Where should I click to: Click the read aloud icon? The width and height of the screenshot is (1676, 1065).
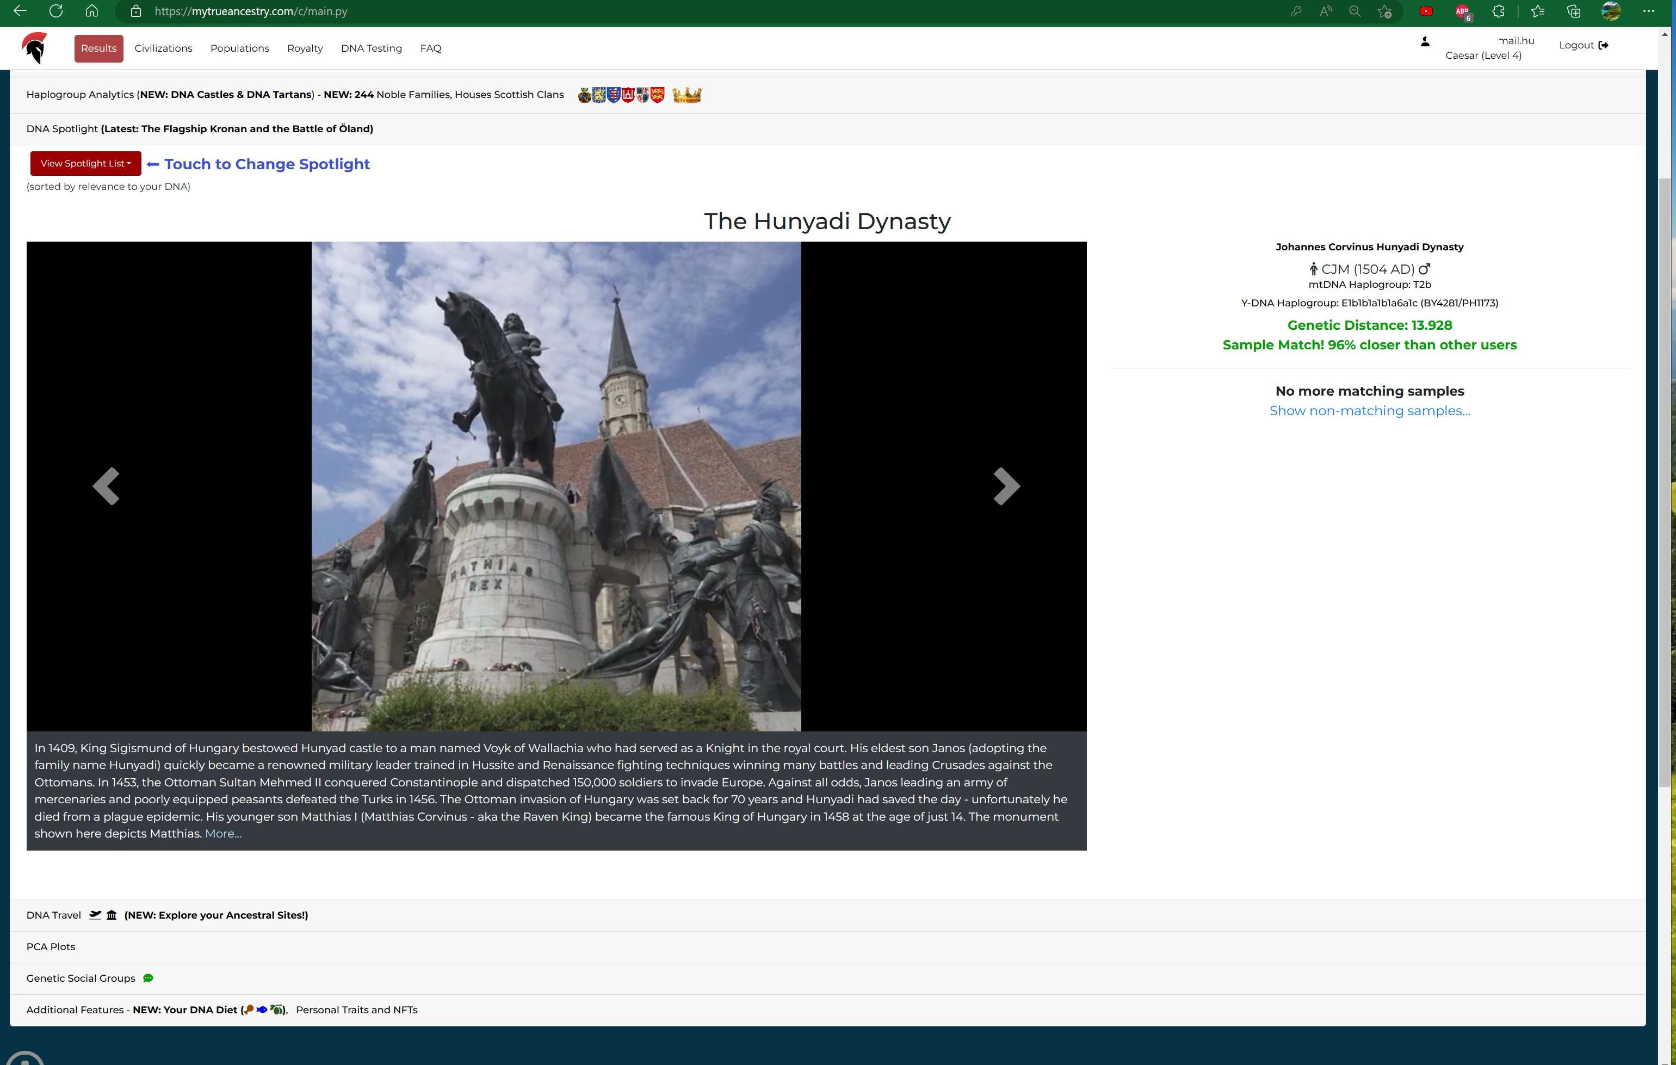pyautogui.click(x=1325, y=12)
